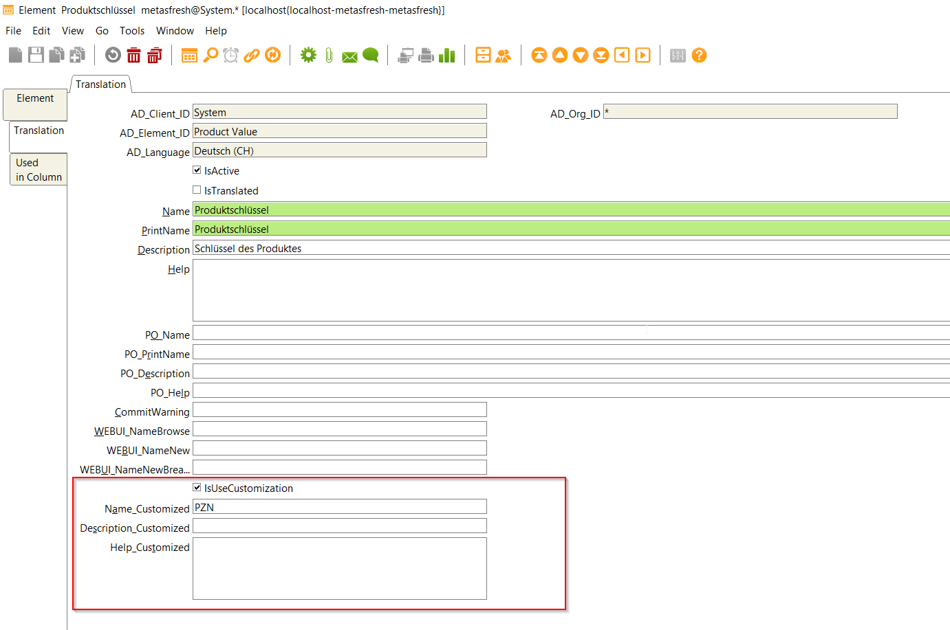Uncheck the IsUseCustomization checkbox
950x630 pixels.
pos(197,487)
